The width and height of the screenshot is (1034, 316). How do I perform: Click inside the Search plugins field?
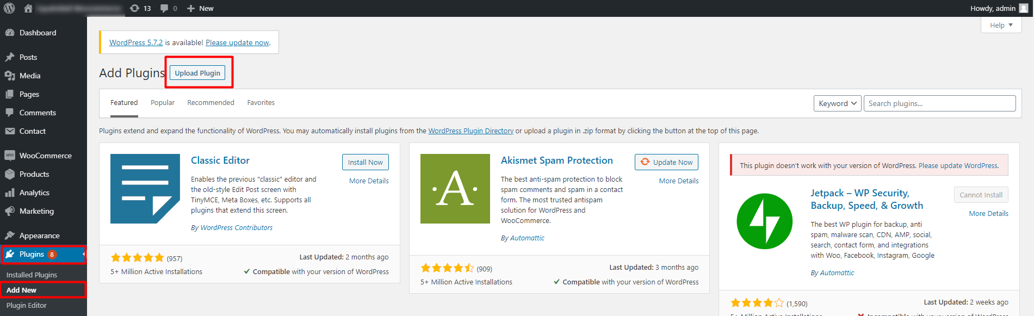coord(939,103)
